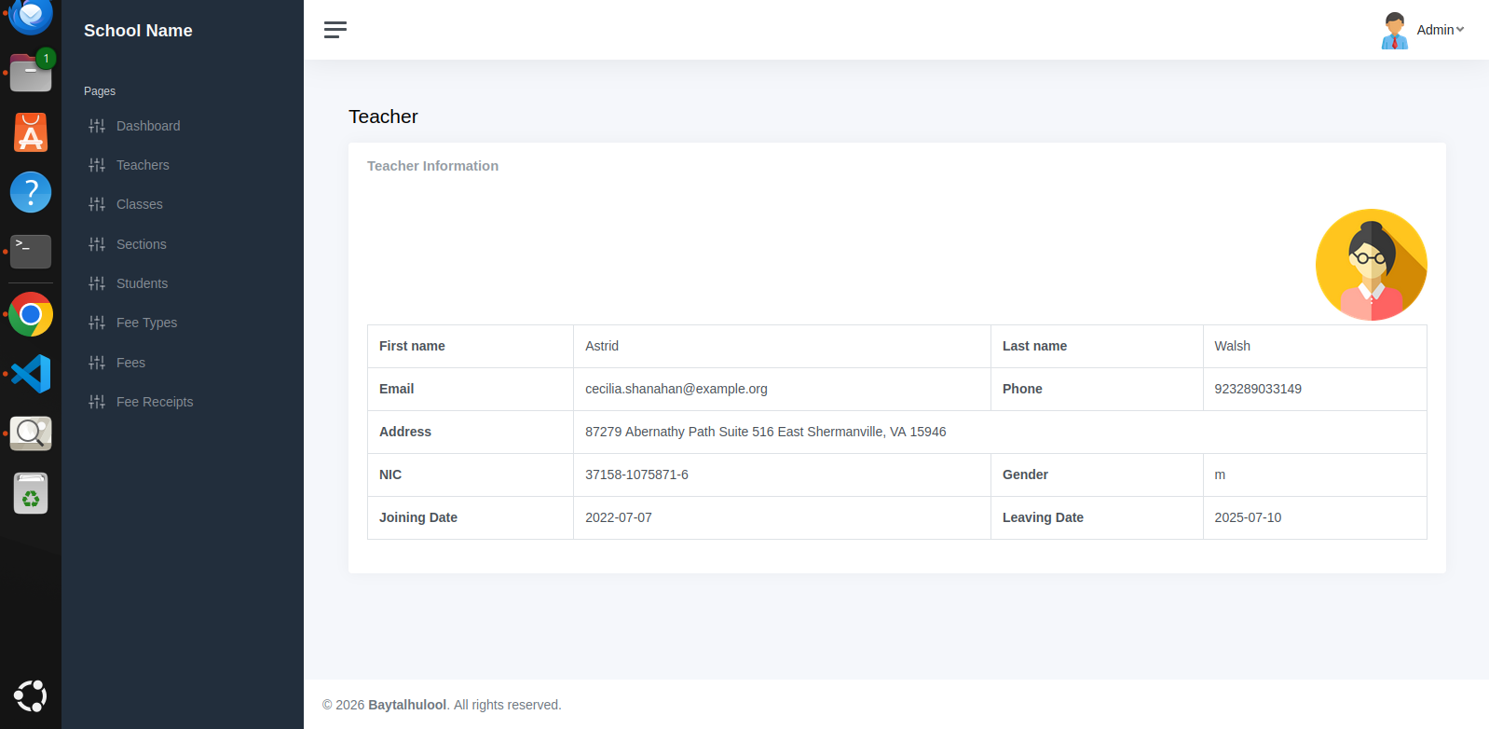Image resolution: width=1489 pixels, height=729 pixels.
Task: Click the Leaving Date label cell
Action: [x=1097, y=517]
